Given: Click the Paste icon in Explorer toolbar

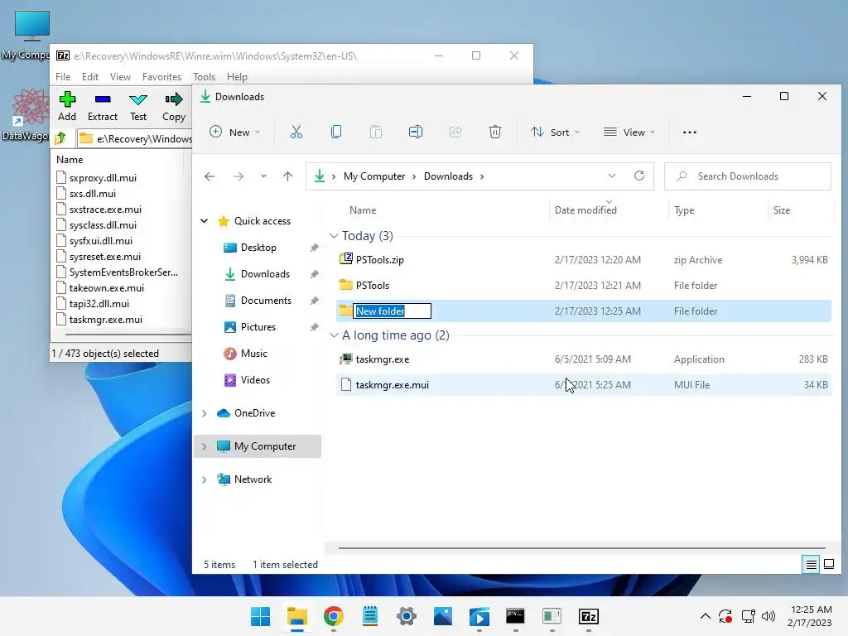Looking at the screenshot, I should 376,132.
